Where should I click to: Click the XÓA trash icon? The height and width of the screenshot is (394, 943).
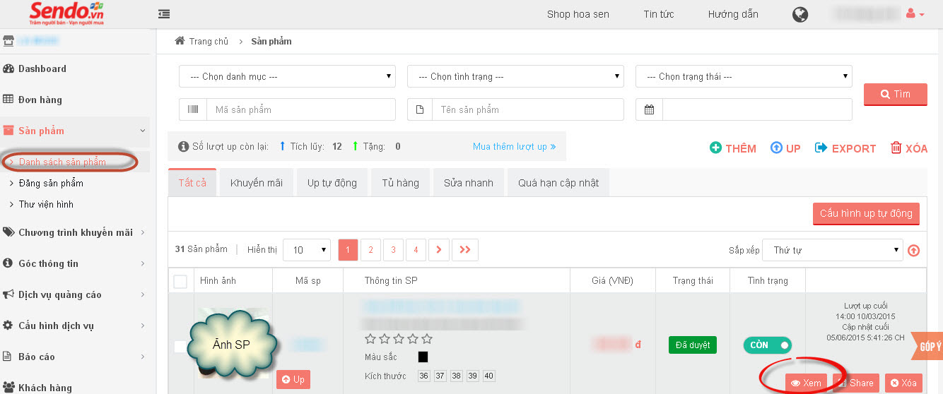tap(896, 148)
